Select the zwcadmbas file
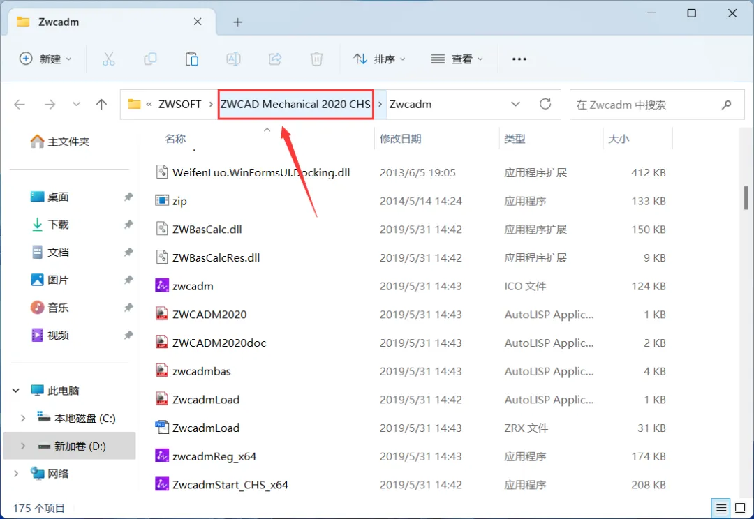The image size is (754, 519). (202, 371)
